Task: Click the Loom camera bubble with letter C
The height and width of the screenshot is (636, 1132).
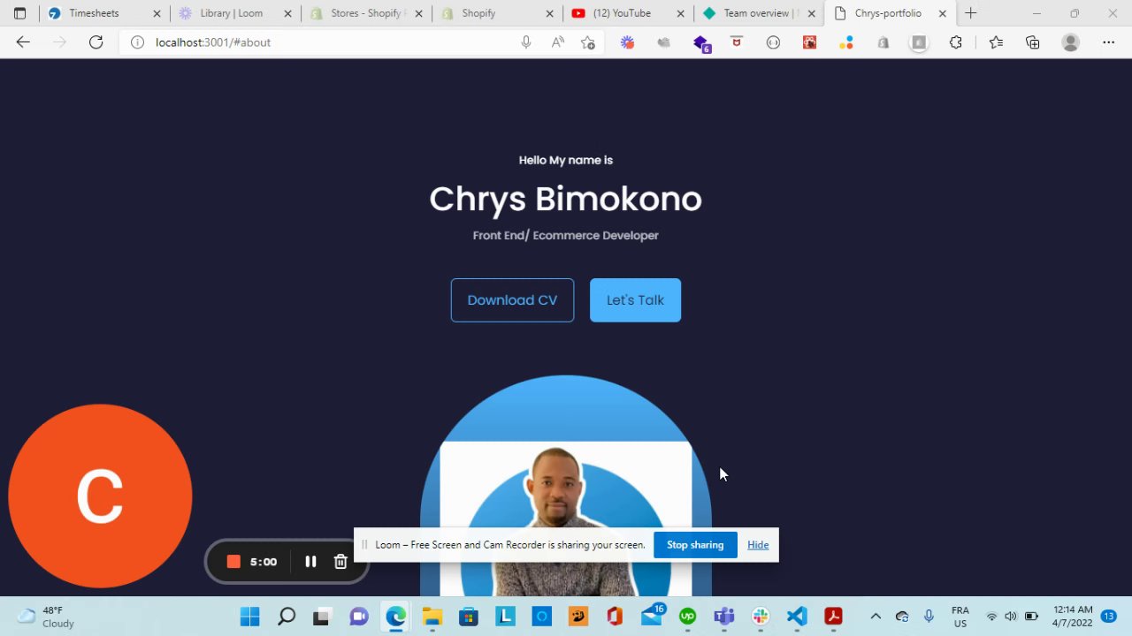Action: pos(100,496)
